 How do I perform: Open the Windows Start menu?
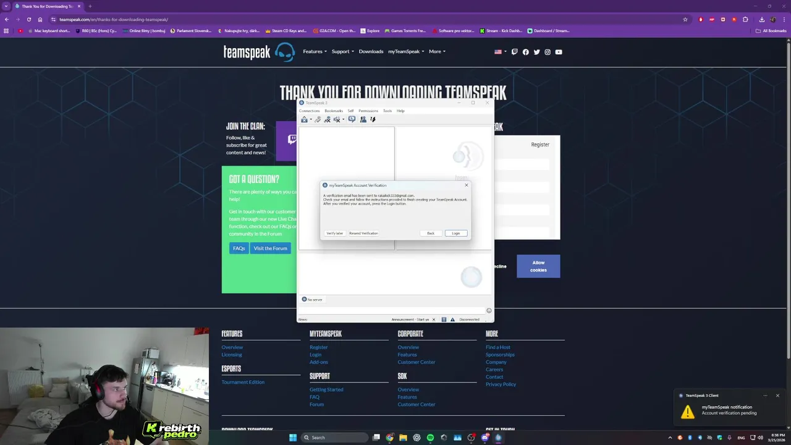[x=293, y=438]
